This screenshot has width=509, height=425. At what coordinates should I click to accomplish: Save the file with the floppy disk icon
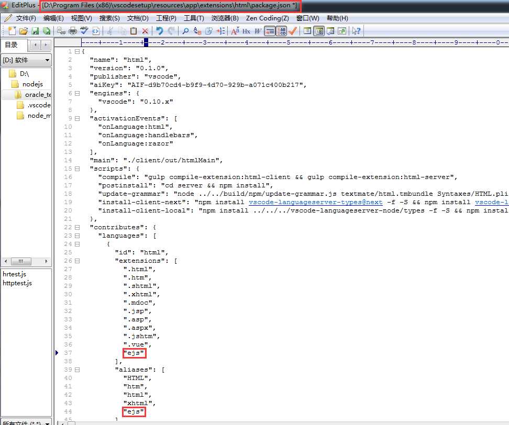35,31
